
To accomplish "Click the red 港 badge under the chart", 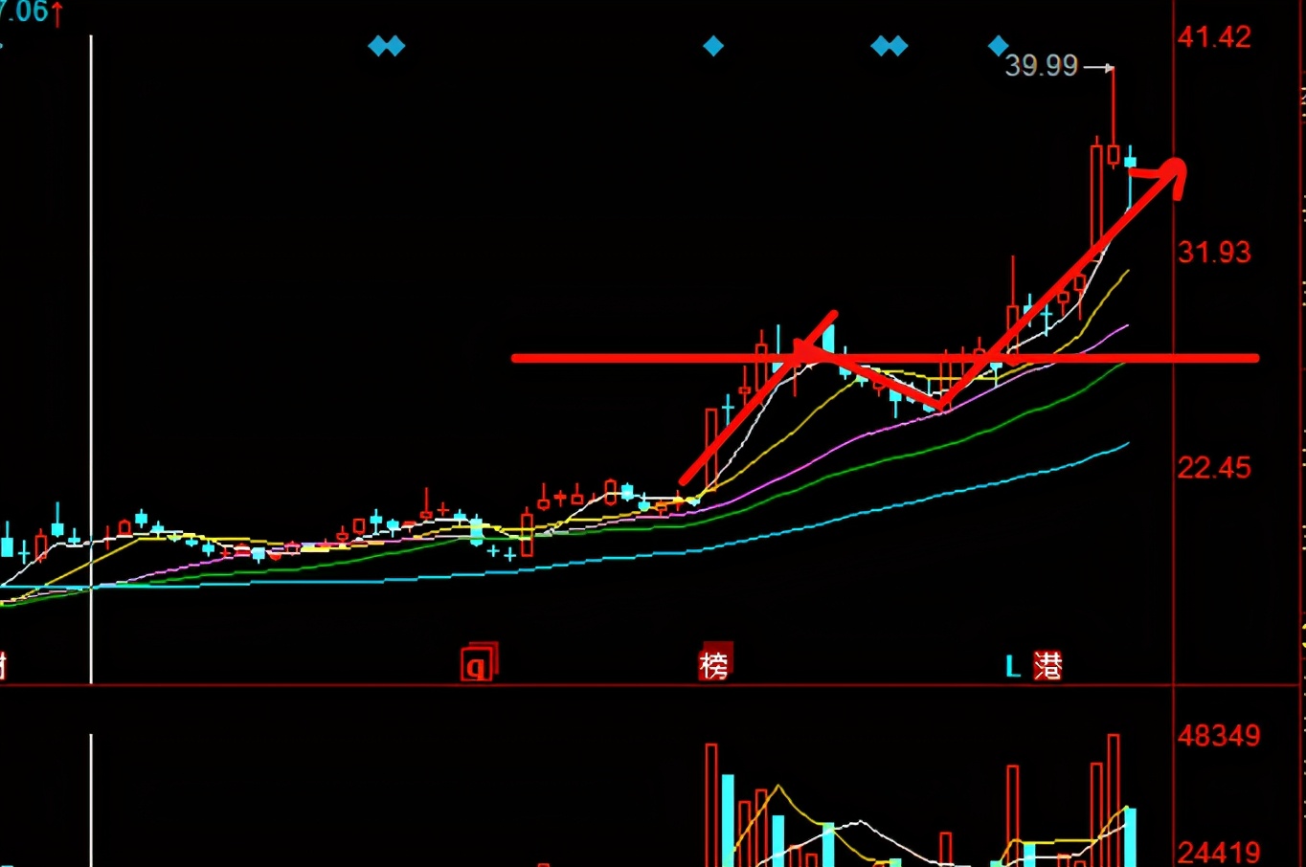I will click(1047, 665).
